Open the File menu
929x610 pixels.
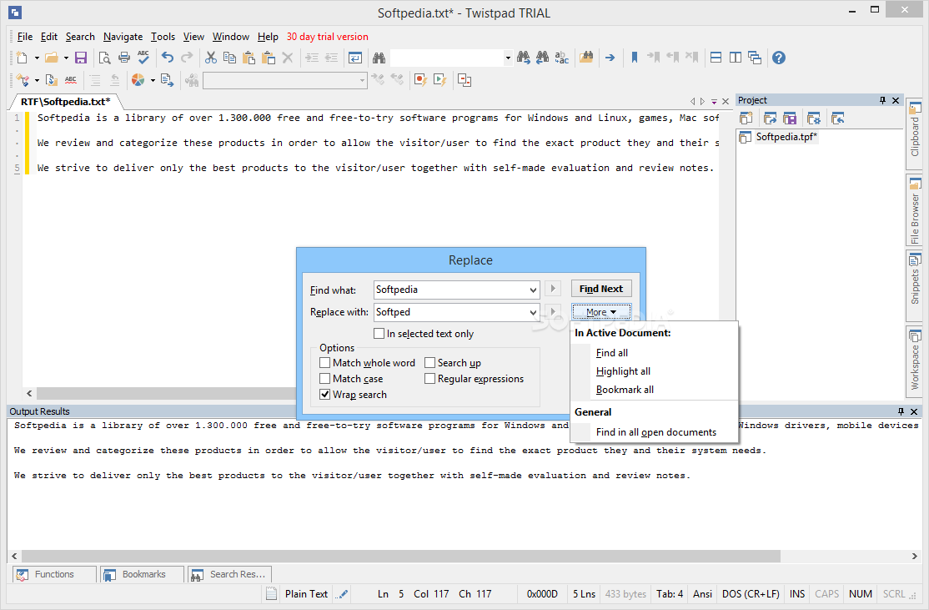coord(25,37)
